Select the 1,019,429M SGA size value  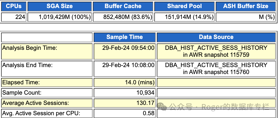coord(65,17)
